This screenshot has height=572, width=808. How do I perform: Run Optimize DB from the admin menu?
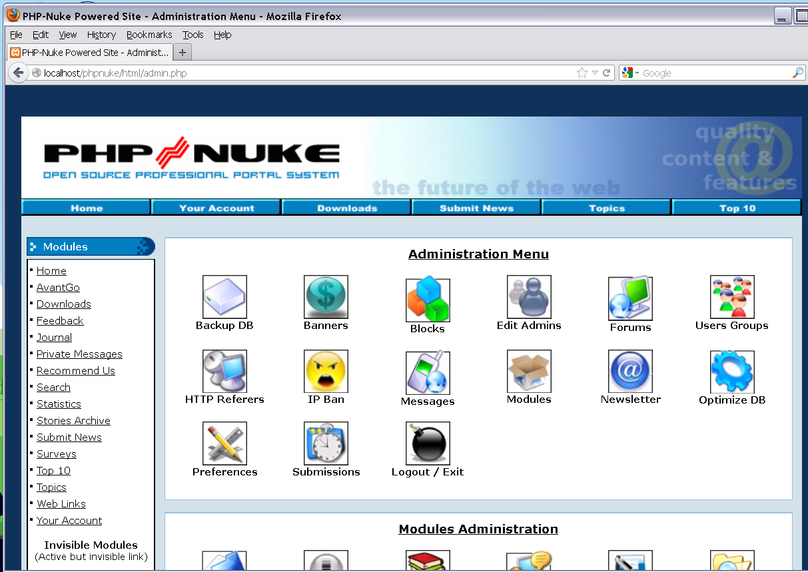tap(732, 371)
